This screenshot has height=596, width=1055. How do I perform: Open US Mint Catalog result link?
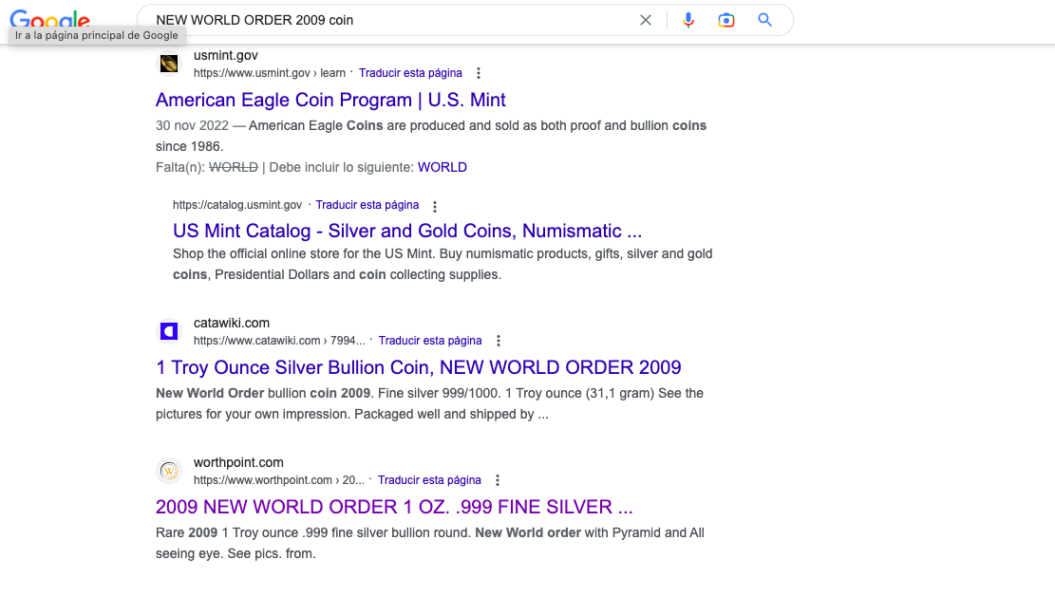[407, 231]
